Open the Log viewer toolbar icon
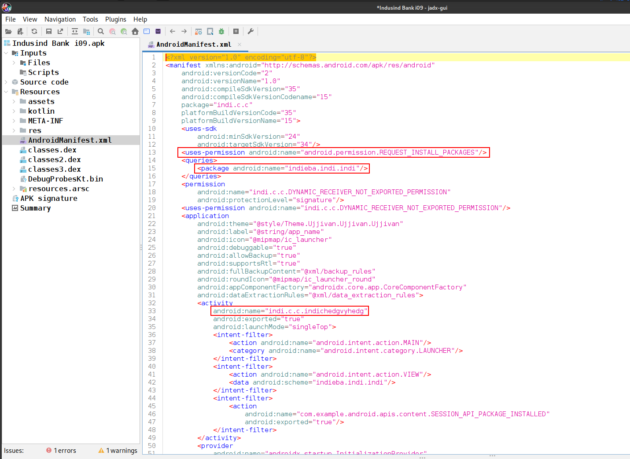The height and width of the screenshot is (459, 630). (236, 31)
